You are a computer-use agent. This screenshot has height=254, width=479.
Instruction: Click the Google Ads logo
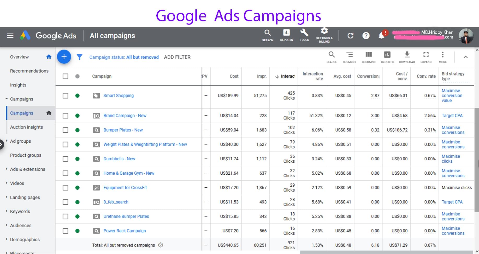25,35
